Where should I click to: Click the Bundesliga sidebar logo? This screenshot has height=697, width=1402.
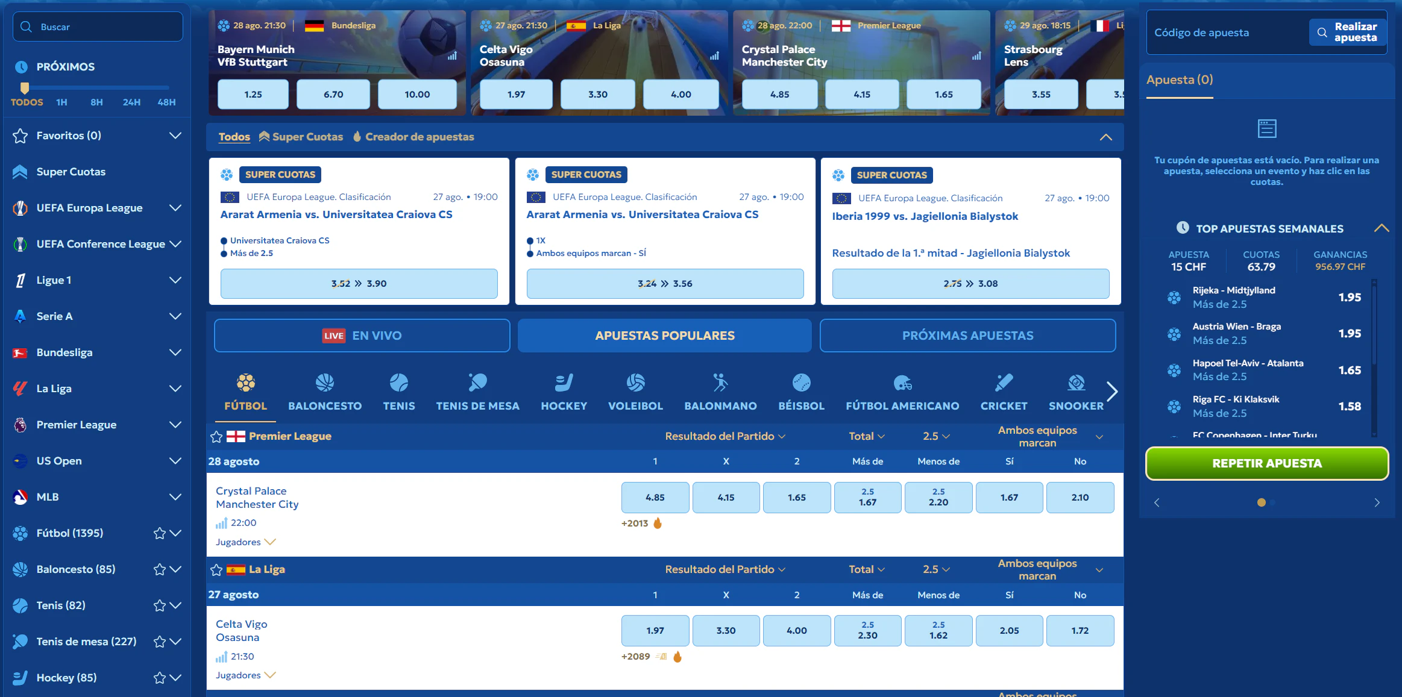[x=20, y=352]
